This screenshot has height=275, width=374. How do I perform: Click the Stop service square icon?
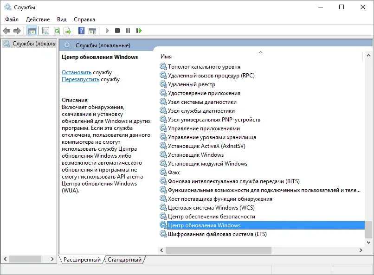click(117, 31)
